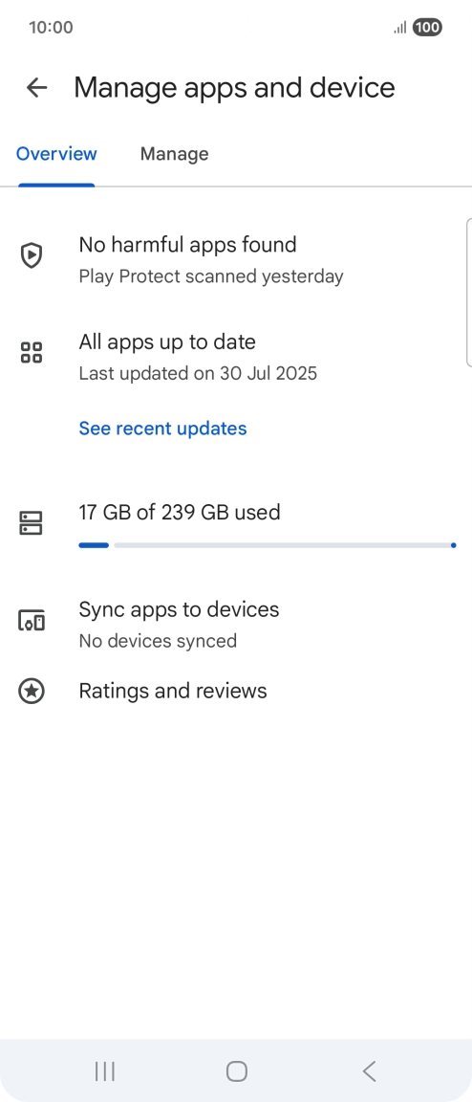Screen dimensions: 472x1102
Task: Tap the star ratings icon
Action: tap(31, 691)
